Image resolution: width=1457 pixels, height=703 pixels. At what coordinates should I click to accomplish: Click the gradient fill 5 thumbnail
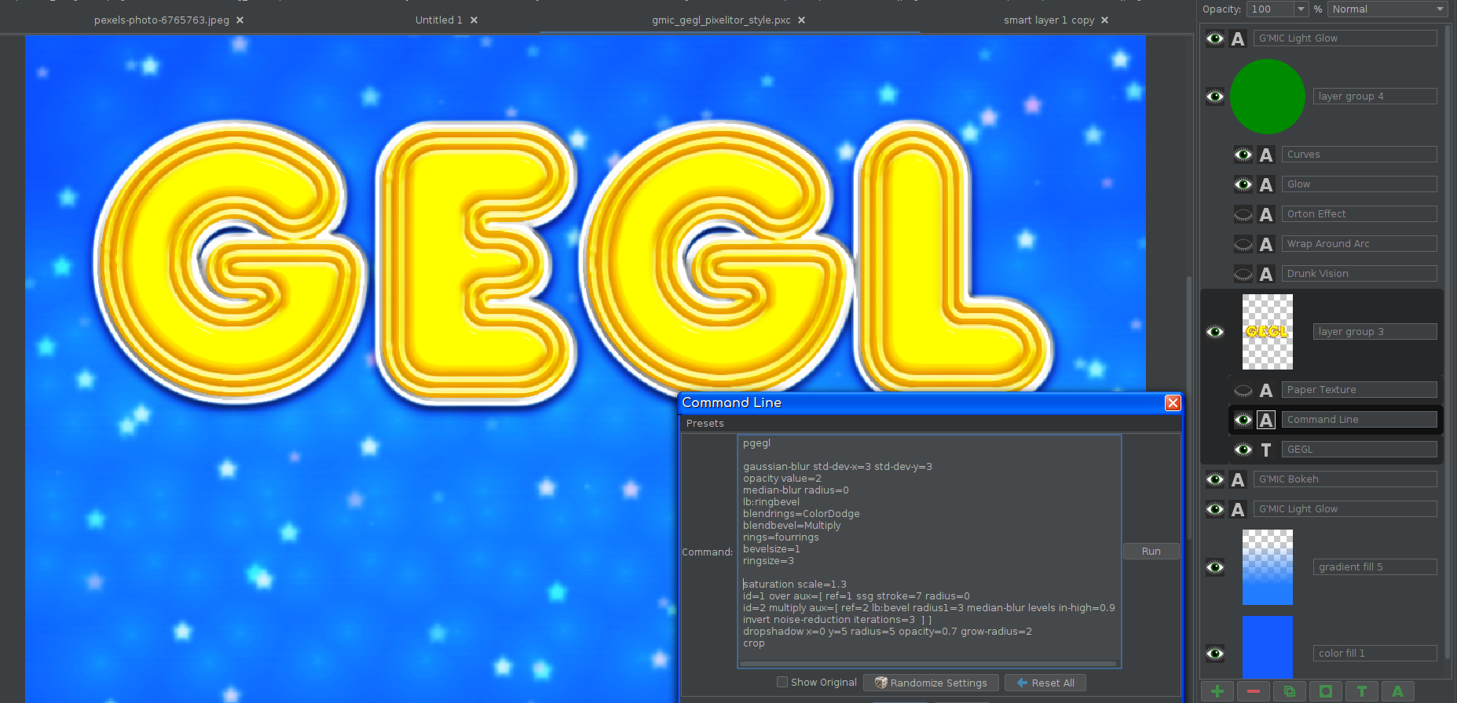[x=1267, y=567]
